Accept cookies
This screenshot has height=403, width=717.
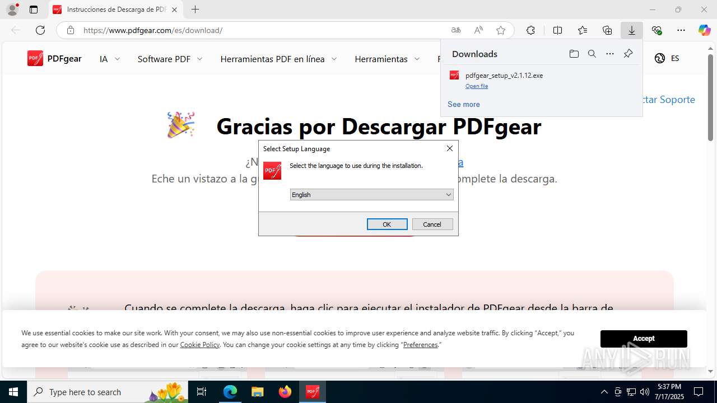pos(644,339)
